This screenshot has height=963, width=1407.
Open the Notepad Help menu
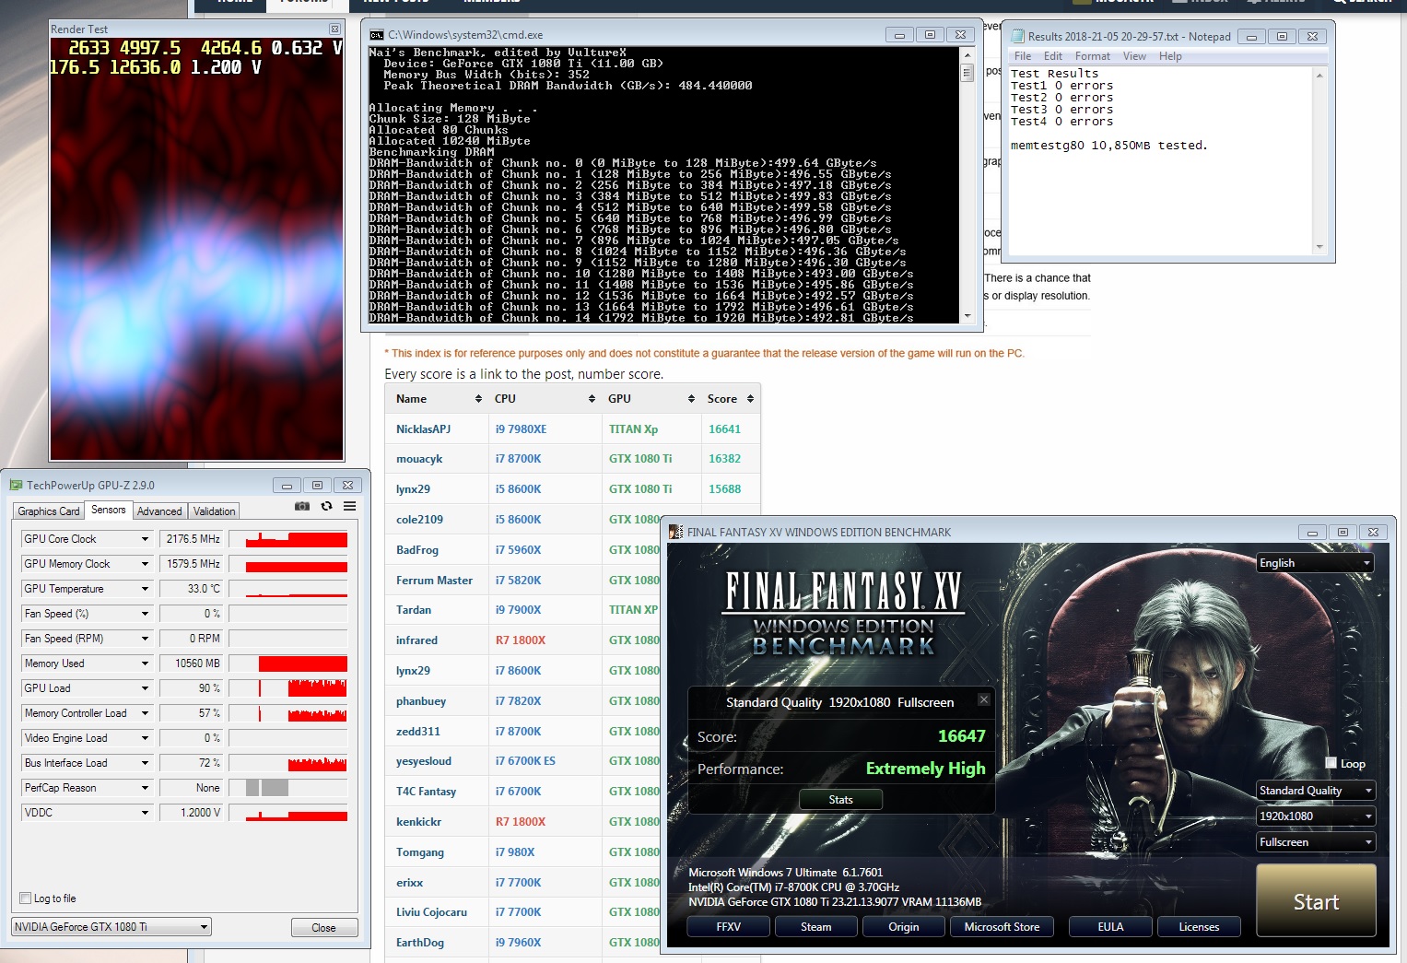[x=1170, y=56]
